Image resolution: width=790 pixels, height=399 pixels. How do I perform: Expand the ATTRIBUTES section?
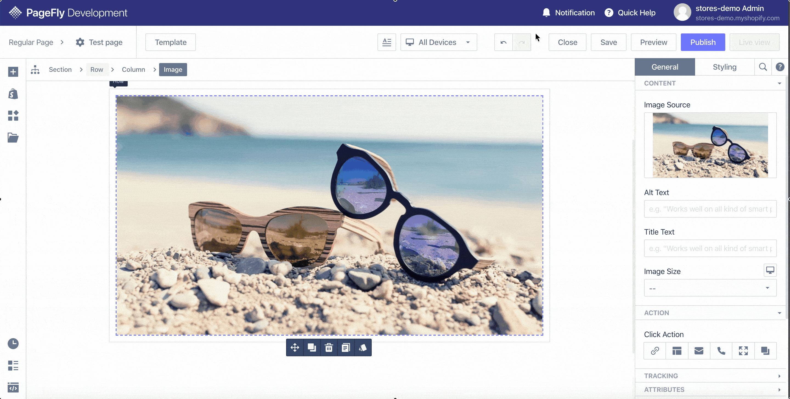(x=710, y=389)
